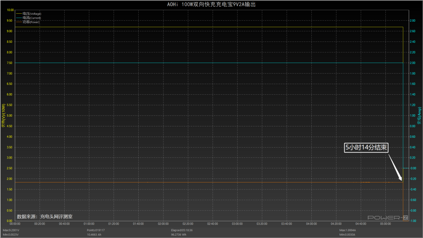Click the Points:019117 status readout
Image resolution: width=423 pixels, height=238 pixels.
(x=96, y=230)
